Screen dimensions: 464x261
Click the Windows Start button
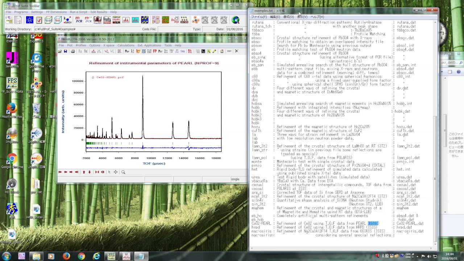(x=7, y=256)
